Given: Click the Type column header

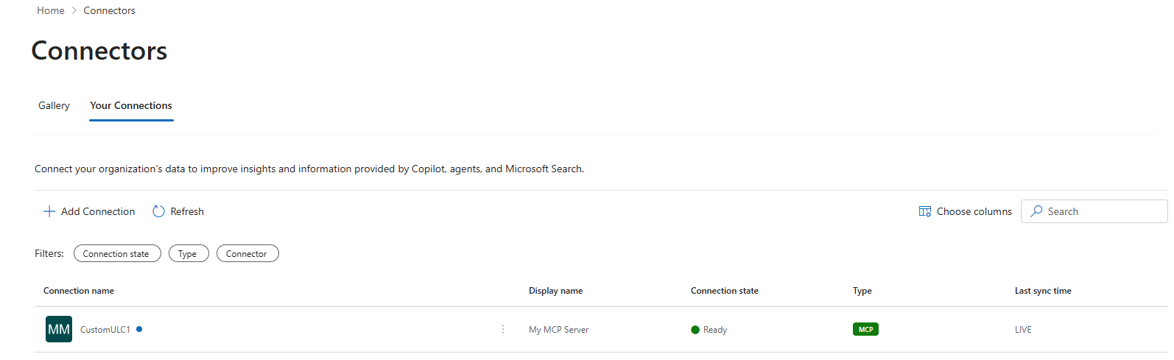Looking at the screenshot, I should 862,291.
